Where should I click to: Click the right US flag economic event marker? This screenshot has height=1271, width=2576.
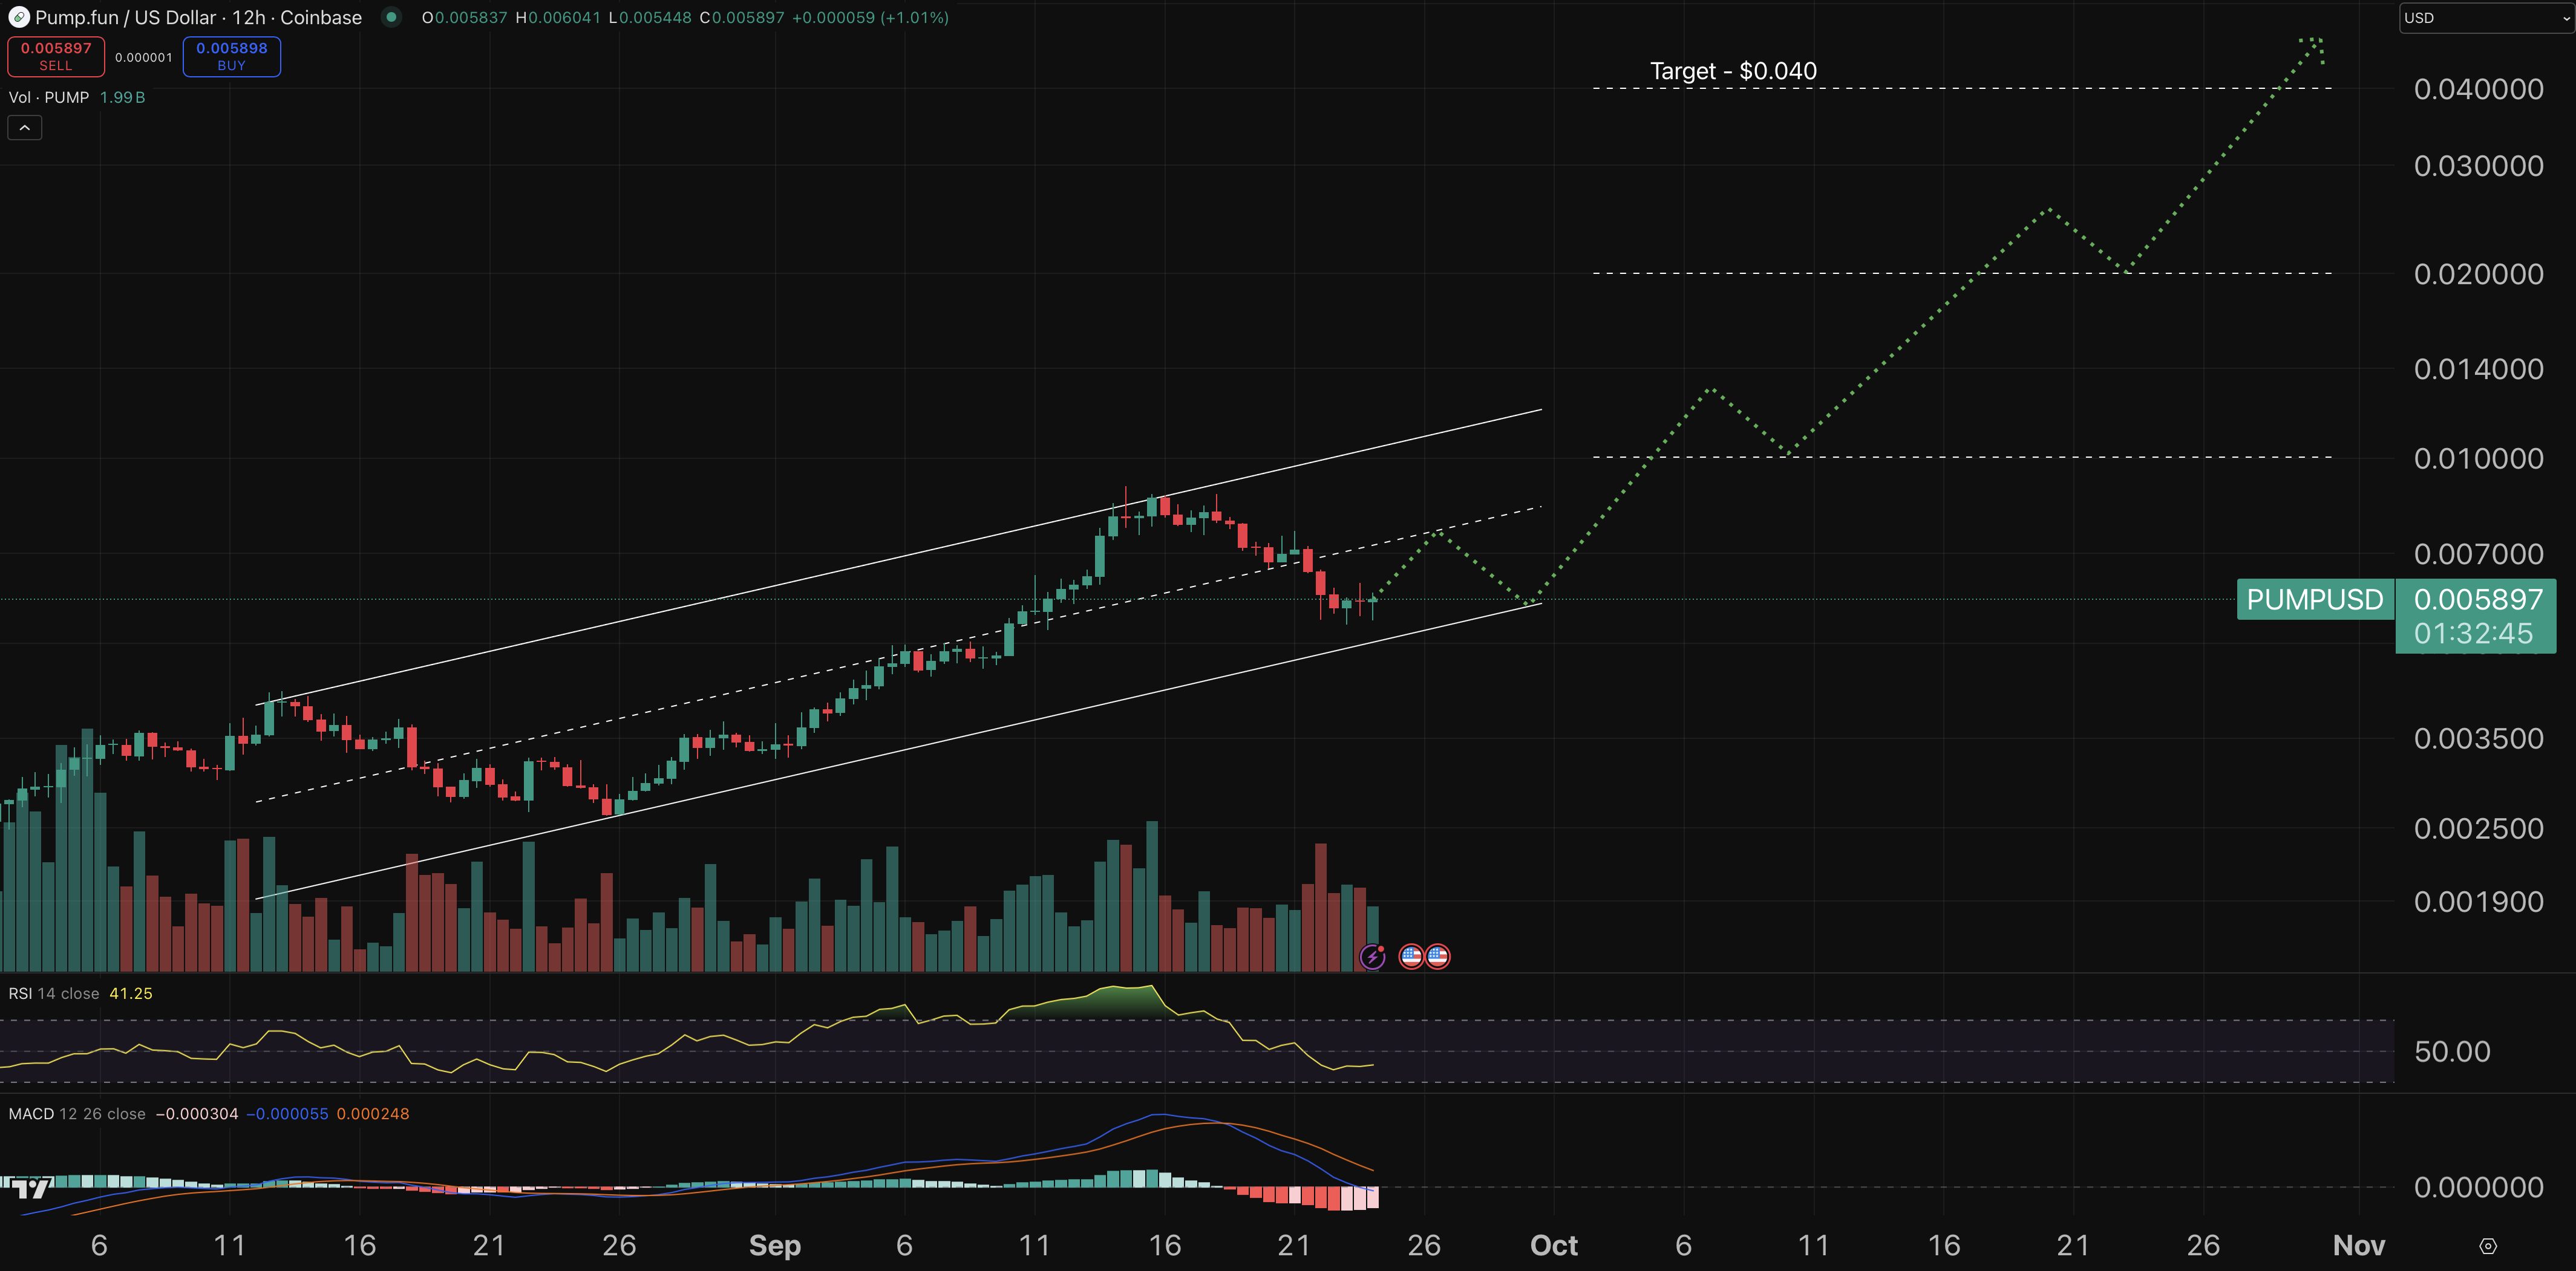coord(1439,956)
